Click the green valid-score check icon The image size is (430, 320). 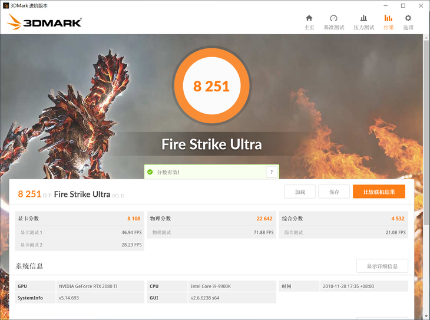pyautogui.click(x=150, y=172)
